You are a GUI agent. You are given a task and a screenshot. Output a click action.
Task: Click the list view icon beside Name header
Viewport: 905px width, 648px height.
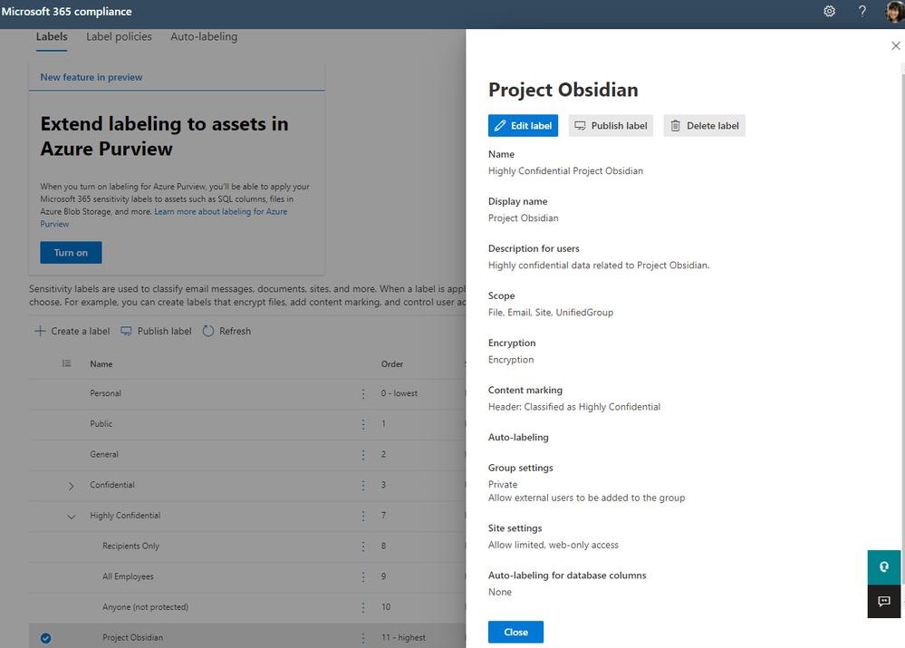click(66, 363)
